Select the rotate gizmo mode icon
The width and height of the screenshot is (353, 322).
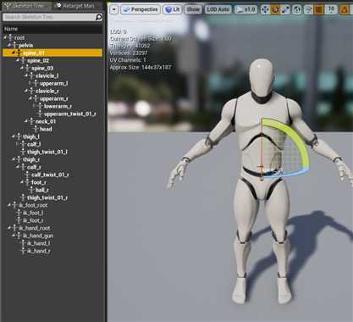pos(275,9)
